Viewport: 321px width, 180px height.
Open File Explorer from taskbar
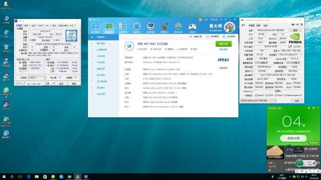click(37, 177)
